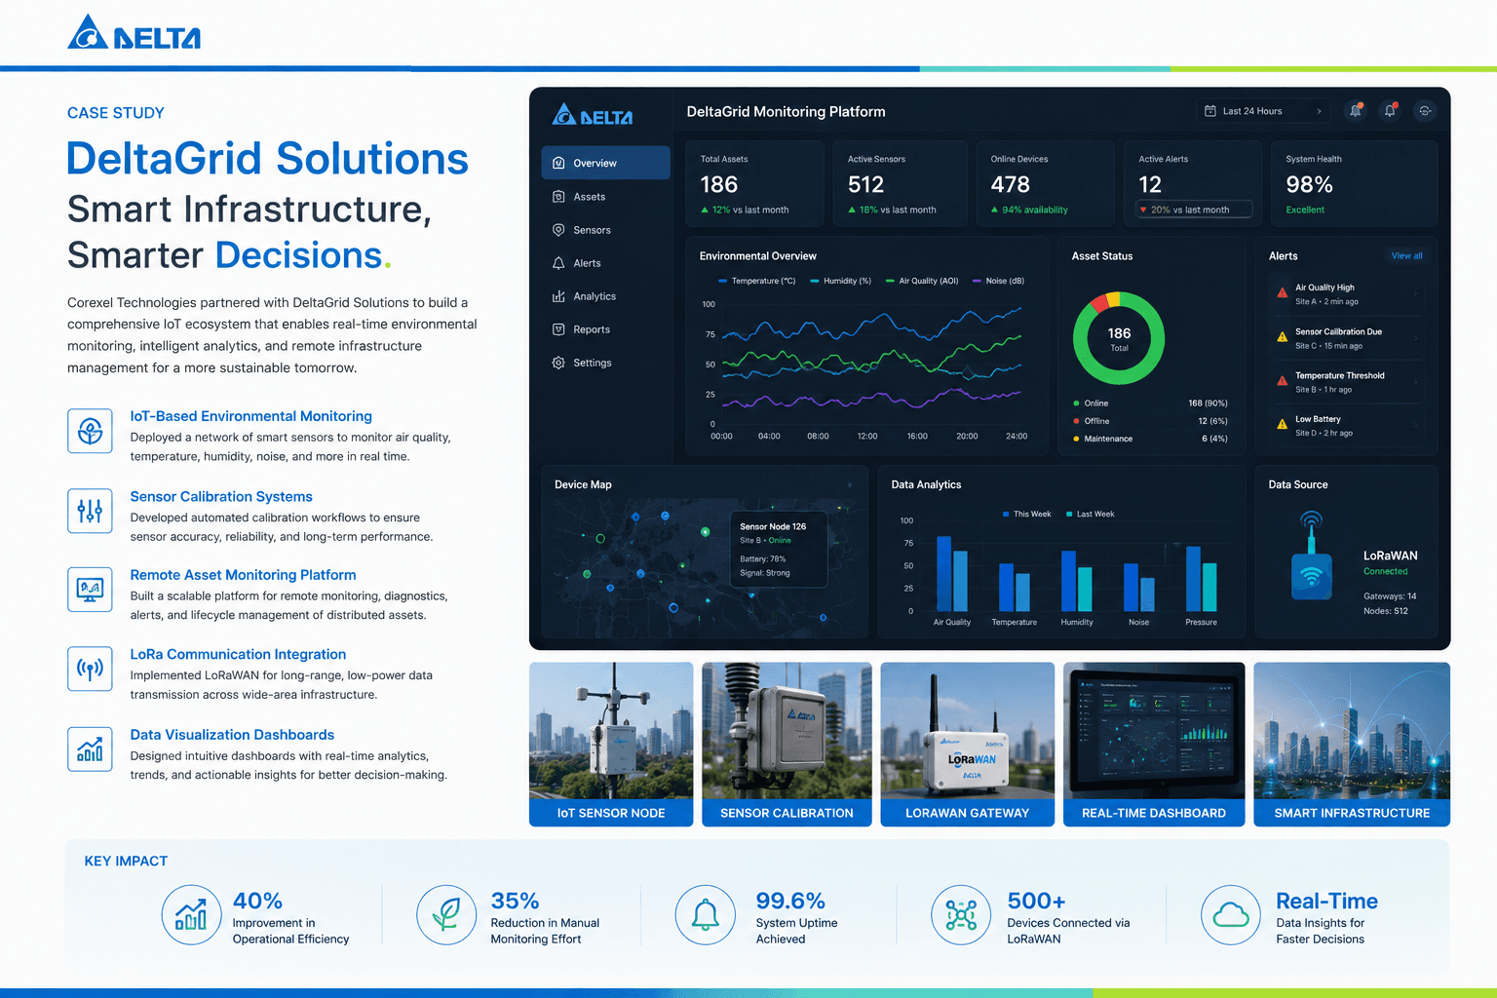Viewport: 1497px width, 998px height.
Task: Open Assets in the dashboard menu
Action: point(605,197)
